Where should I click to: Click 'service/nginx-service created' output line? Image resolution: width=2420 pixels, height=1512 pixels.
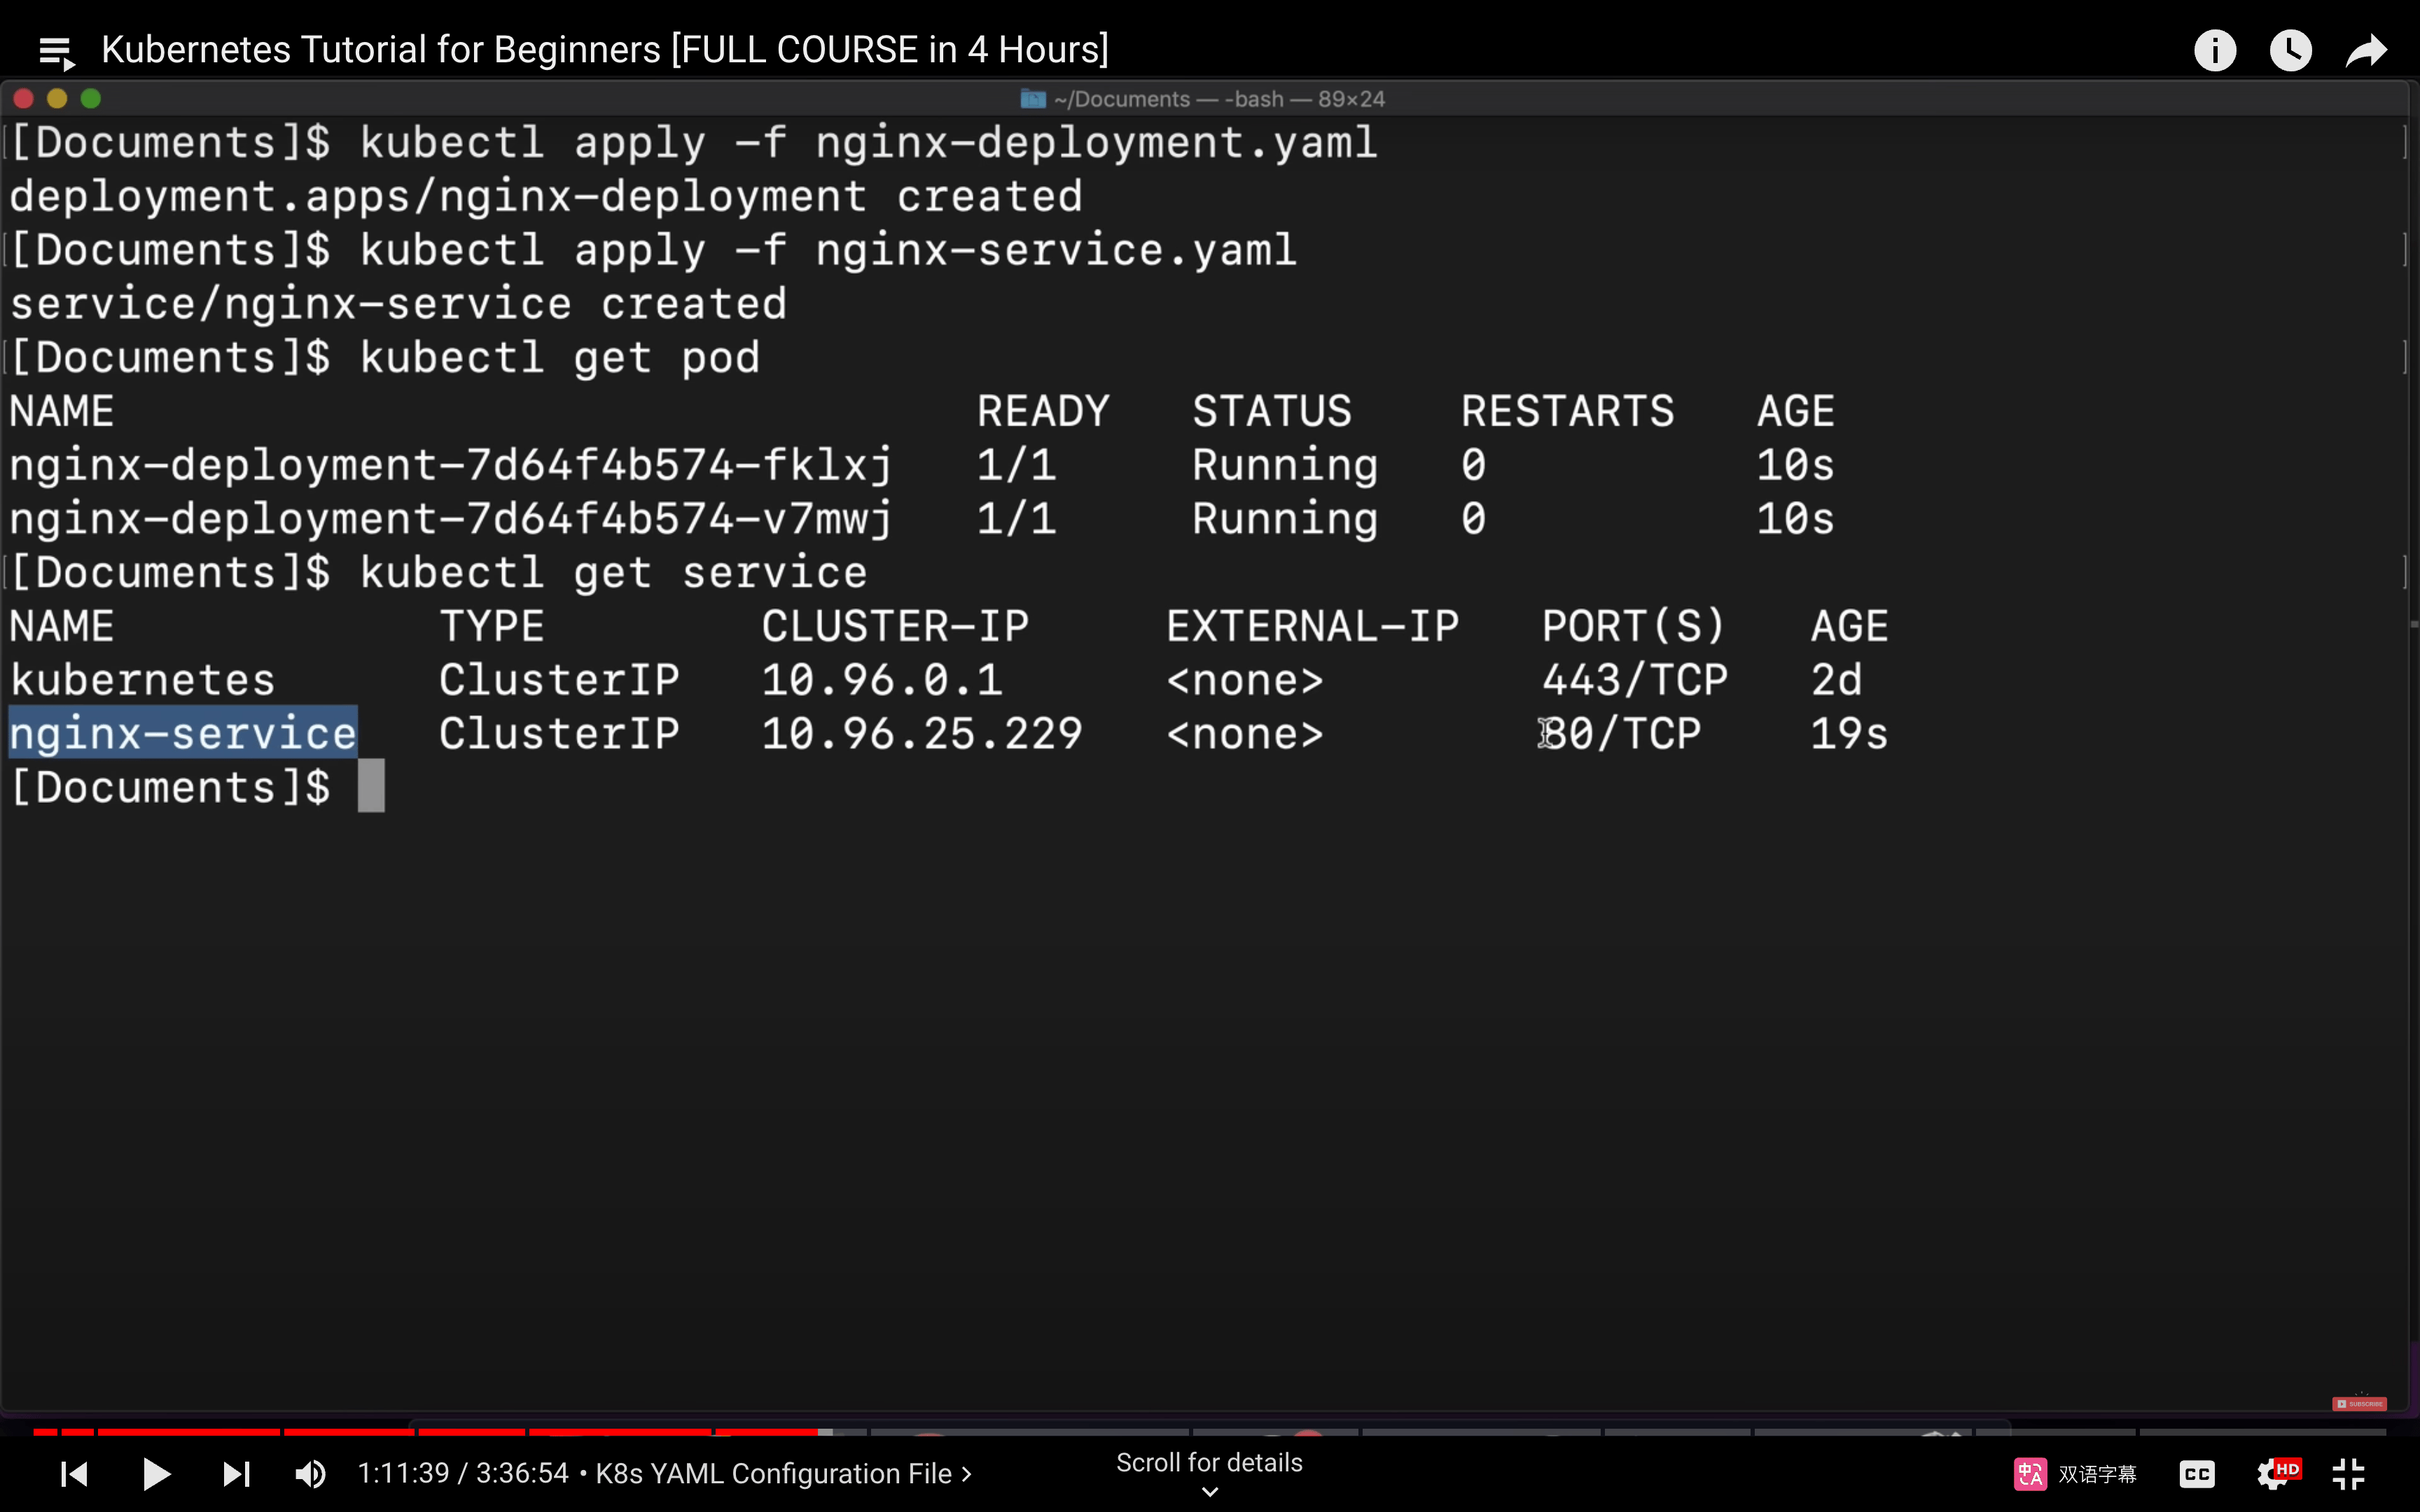(398, 304)
